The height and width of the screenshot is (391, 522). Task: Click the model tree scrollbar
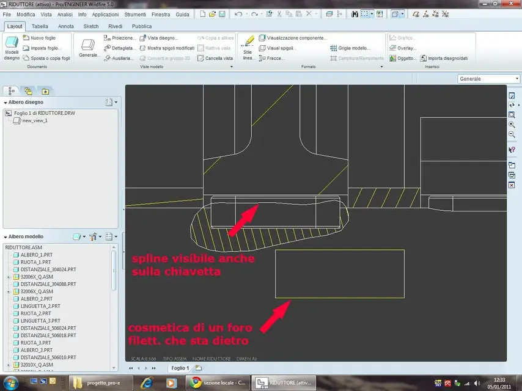point(114,270)
